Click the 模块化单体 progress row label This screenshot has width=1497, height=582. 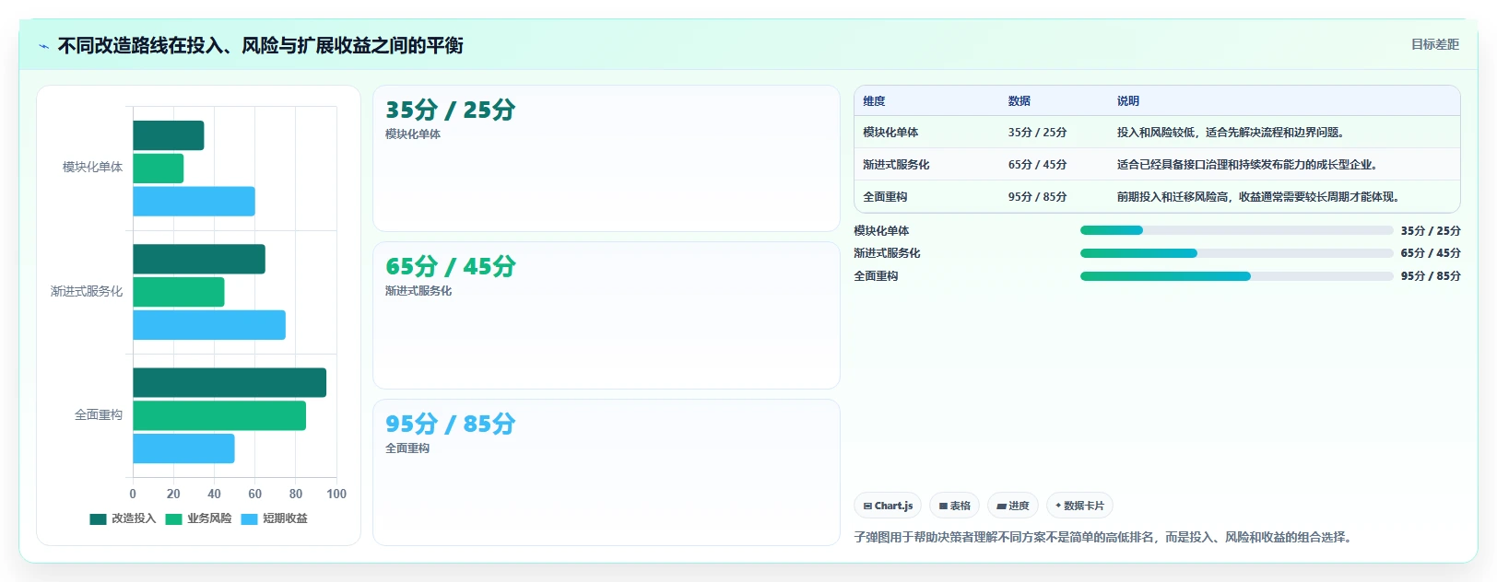click(x=881, y=231)
